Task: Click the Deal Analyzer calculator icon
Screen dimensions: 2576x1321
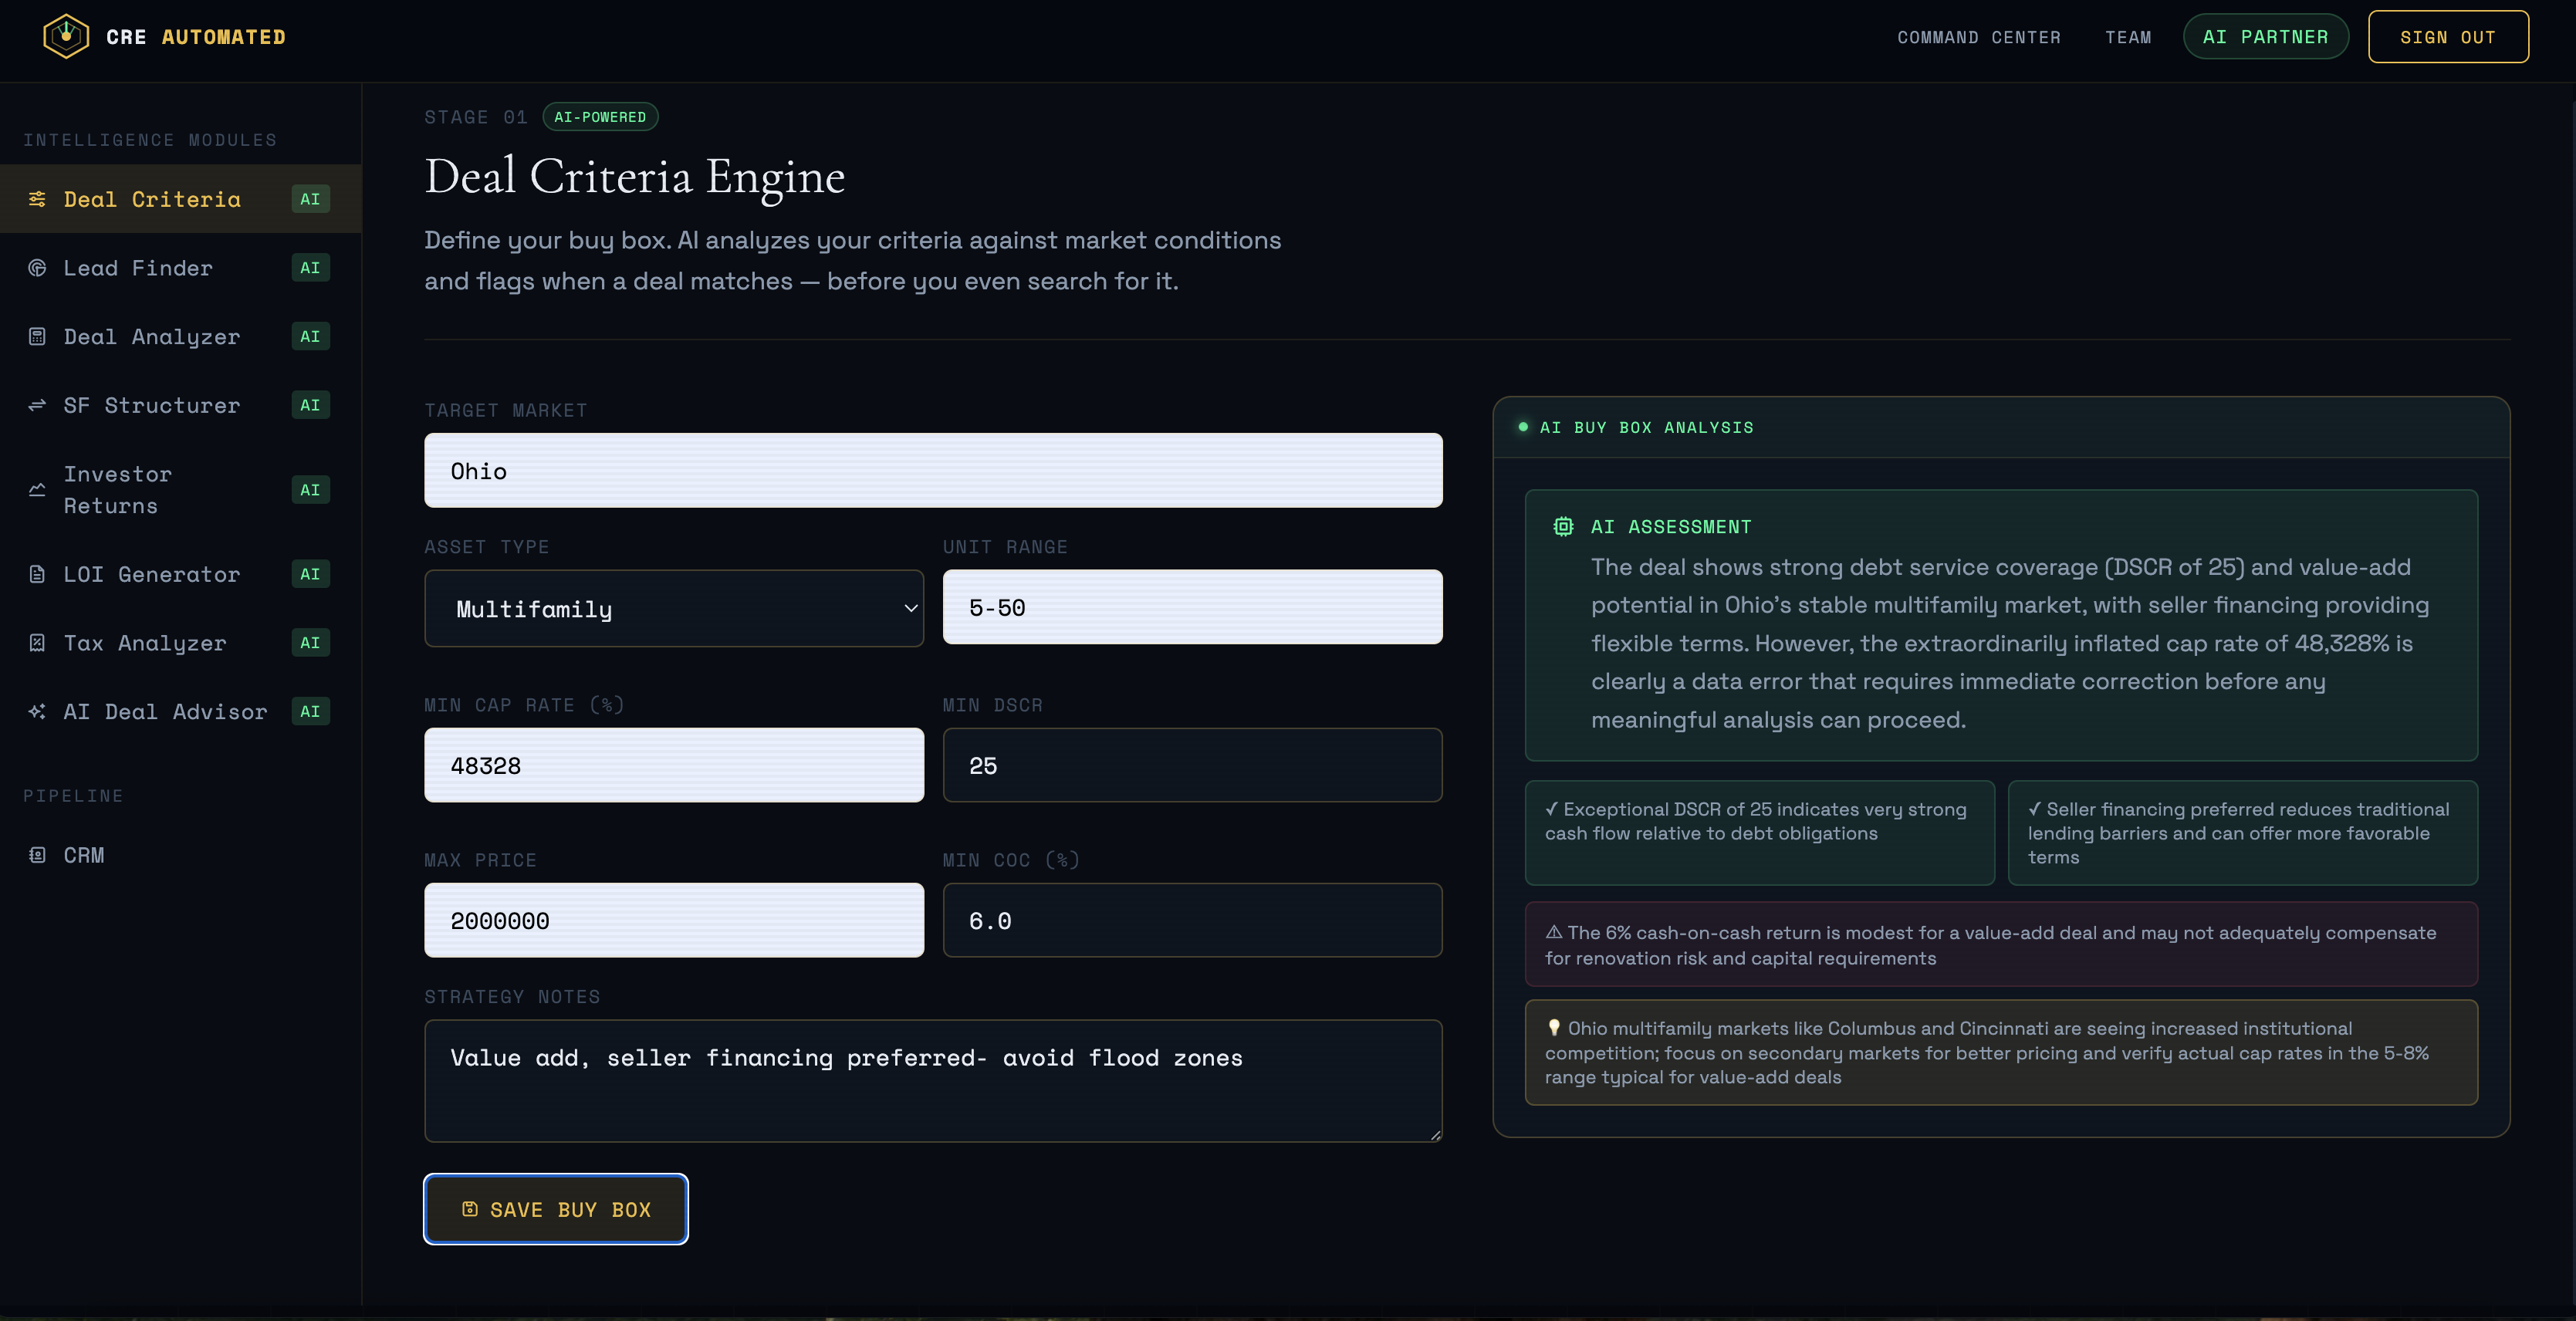Action: [37, 336]
